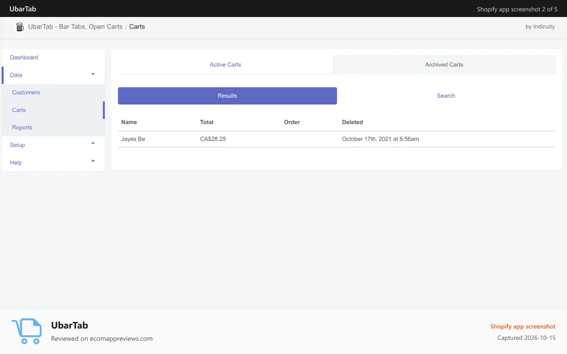
Task: Expand the Help menu arrow
Action: (93, 161)
